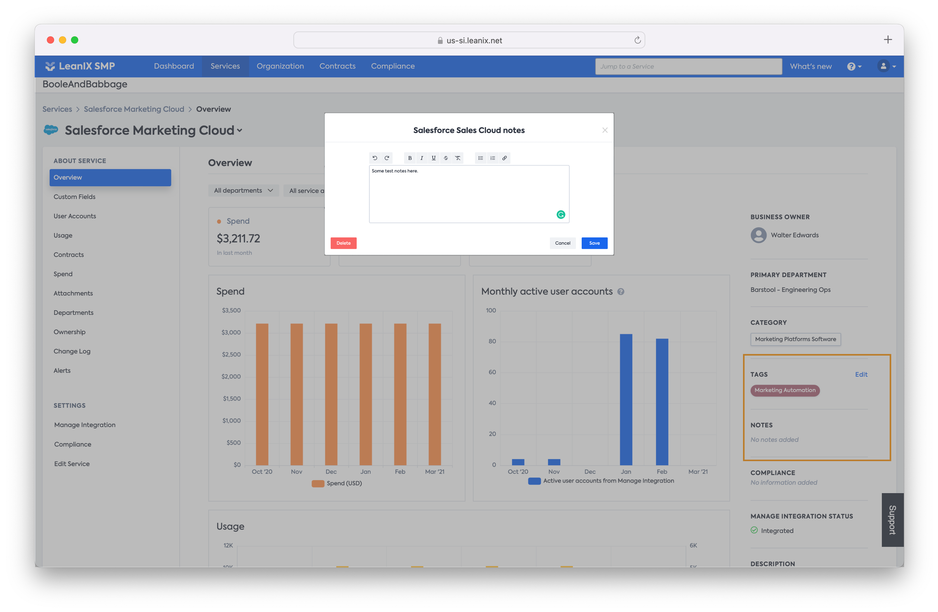Image resolution: width=938 pixels, height=612 pixels.
Task: Open the user profile menu
Action: coord(886,66)
